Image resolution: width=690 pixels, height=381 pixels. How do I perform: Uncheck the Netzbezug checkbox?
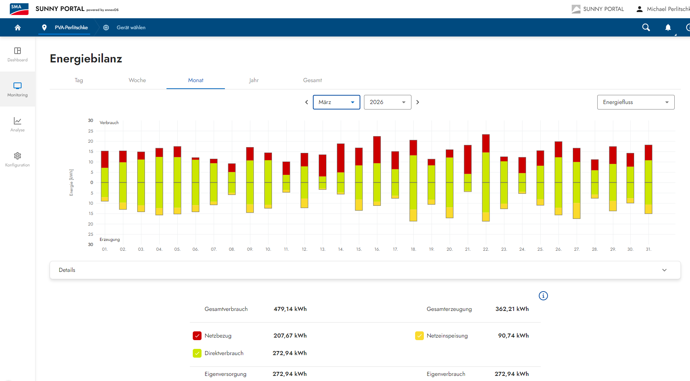(197, 336)
